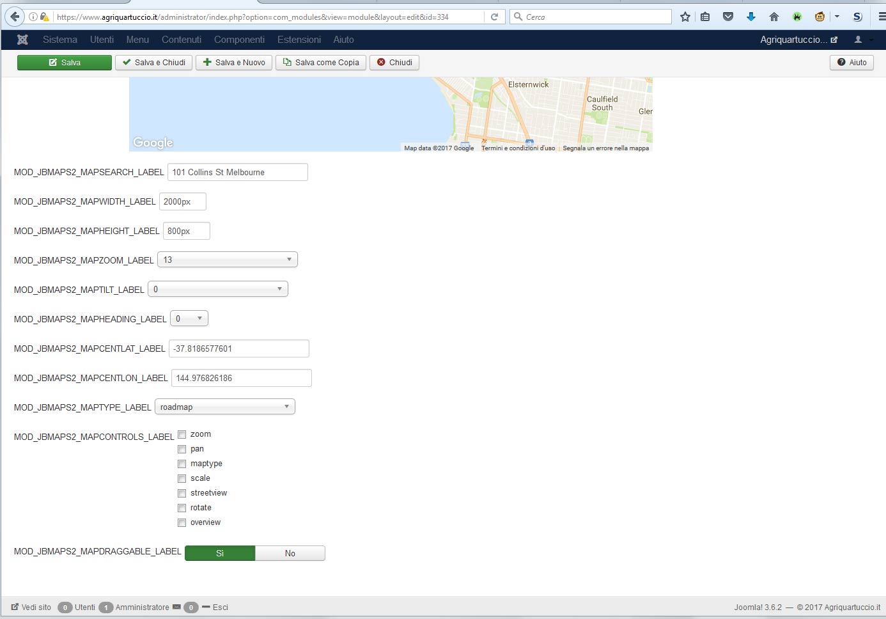Bookmark this page with the star icon
This screenshot has width=886, height=619.
click(685, 17)
